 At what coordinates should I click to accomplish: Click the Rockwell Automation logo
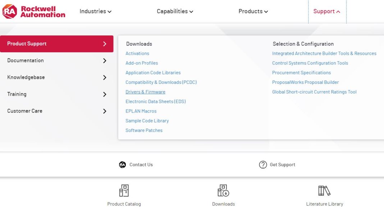tap(34, 11)
